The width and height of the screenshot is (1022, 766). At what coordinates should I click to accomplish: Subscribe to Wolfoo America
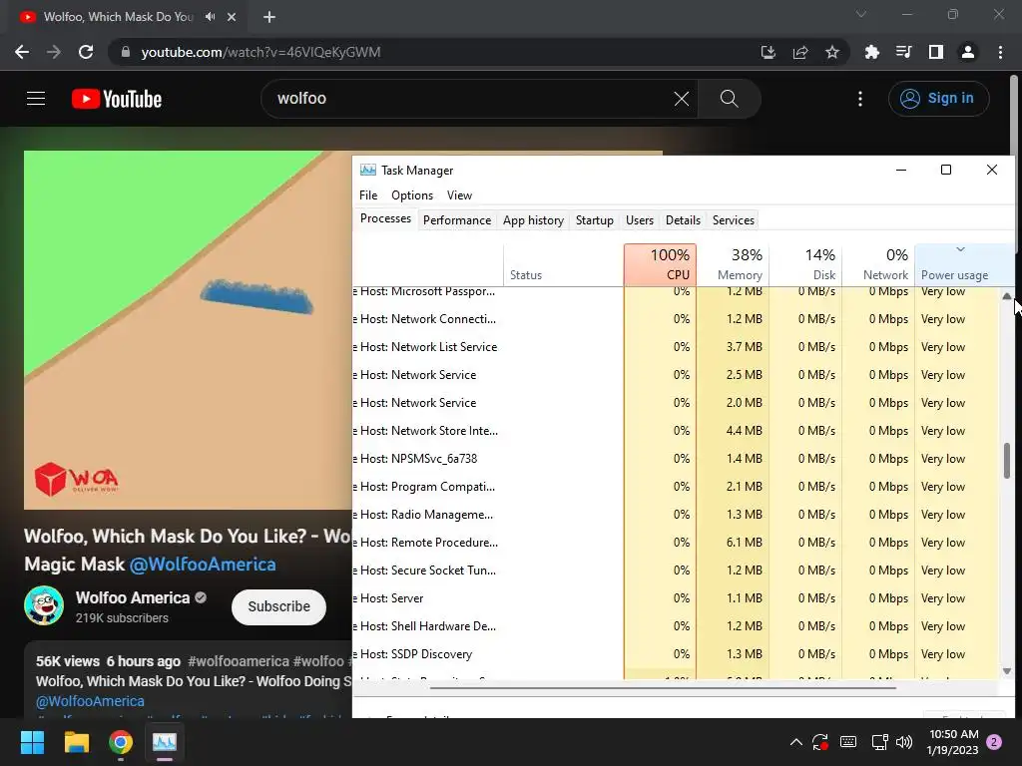pos(279,606)
